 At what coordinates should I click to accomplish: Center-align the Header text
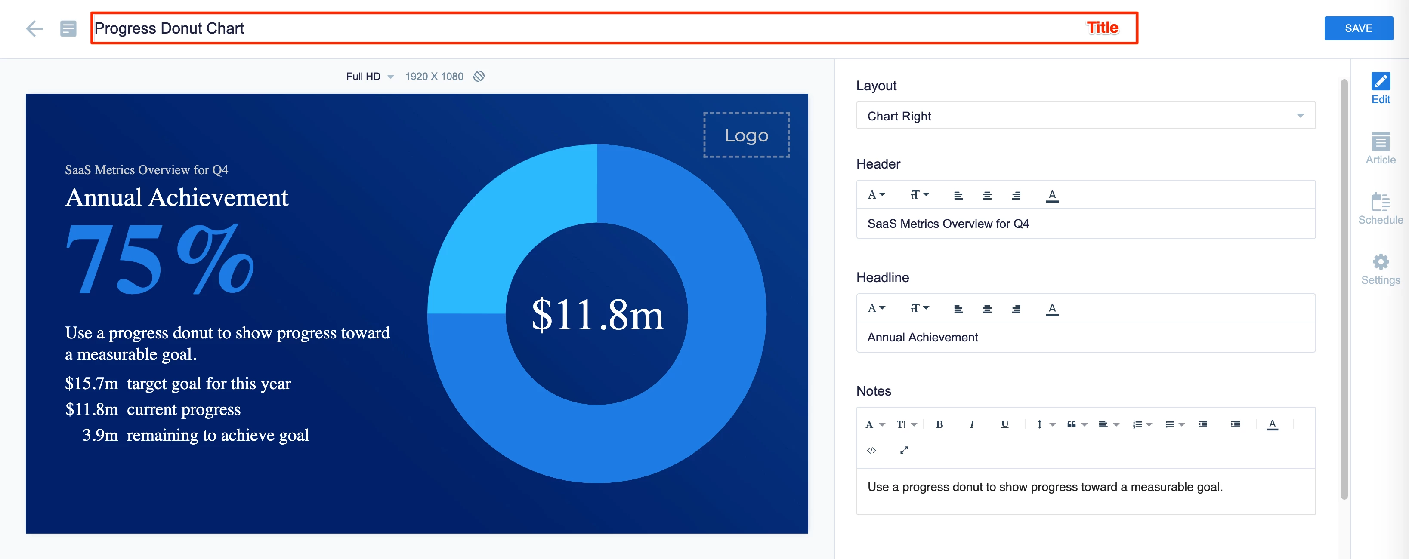(x=987, y=195)
